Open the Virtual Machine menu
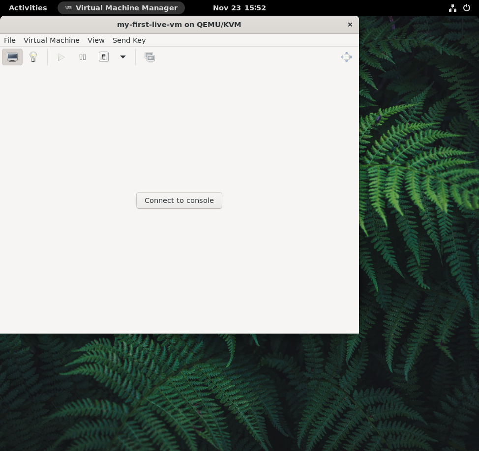The image size is (479, 451). (x=51, y=40)
